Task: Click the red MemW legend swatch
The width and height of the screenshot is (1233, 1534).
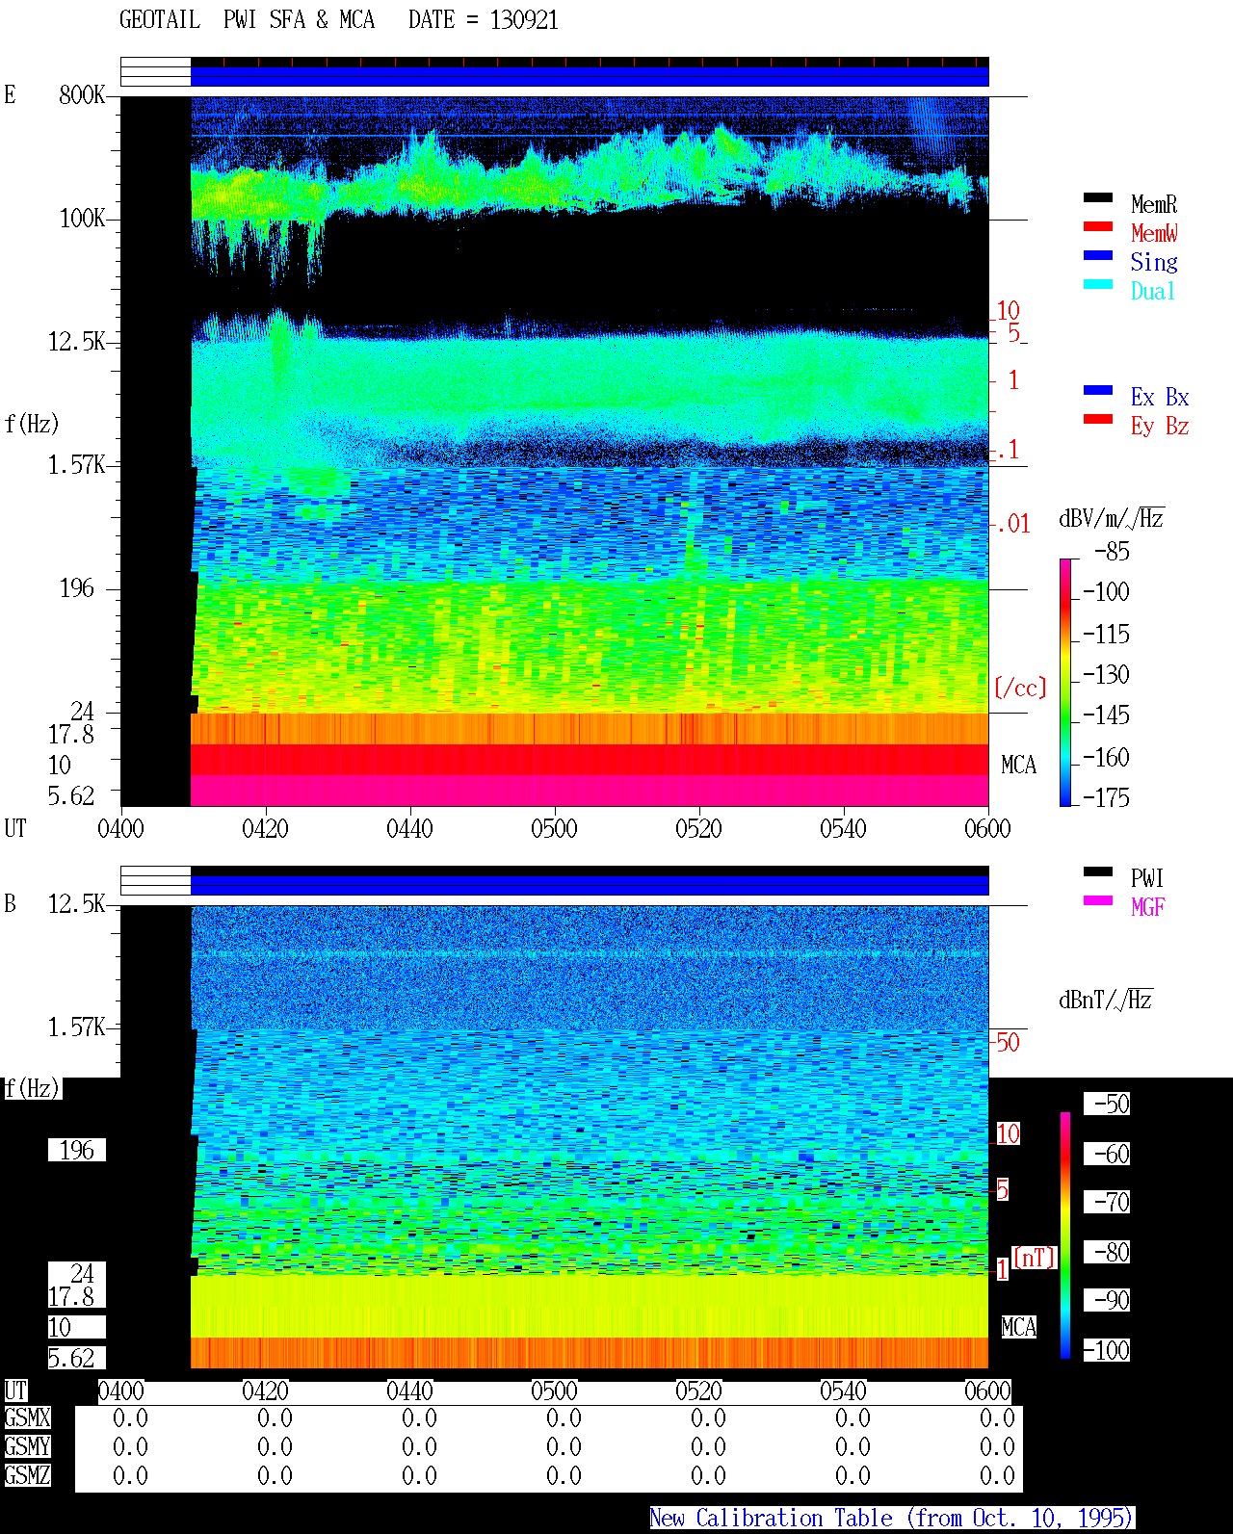Action: tap(1098, 226)
